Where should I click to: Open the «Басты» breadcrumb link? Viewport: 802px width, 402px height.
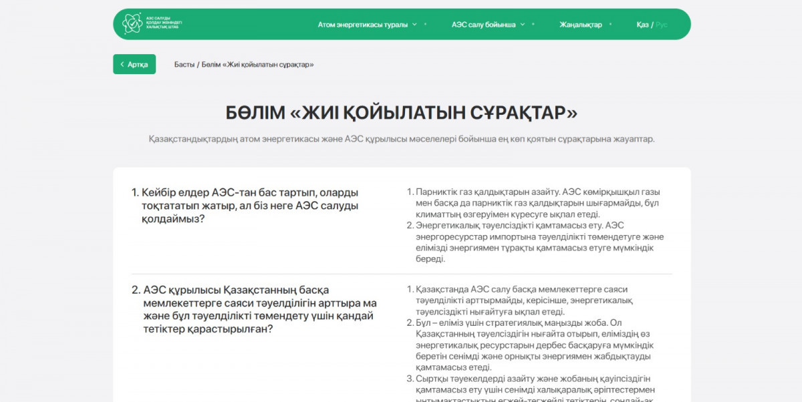[184, 65]
